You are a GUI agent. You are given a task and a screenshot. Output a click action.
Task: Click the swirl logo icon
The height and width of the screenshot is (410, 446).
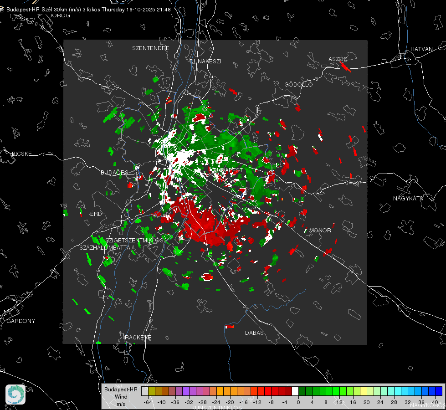(x=15, y=395)
